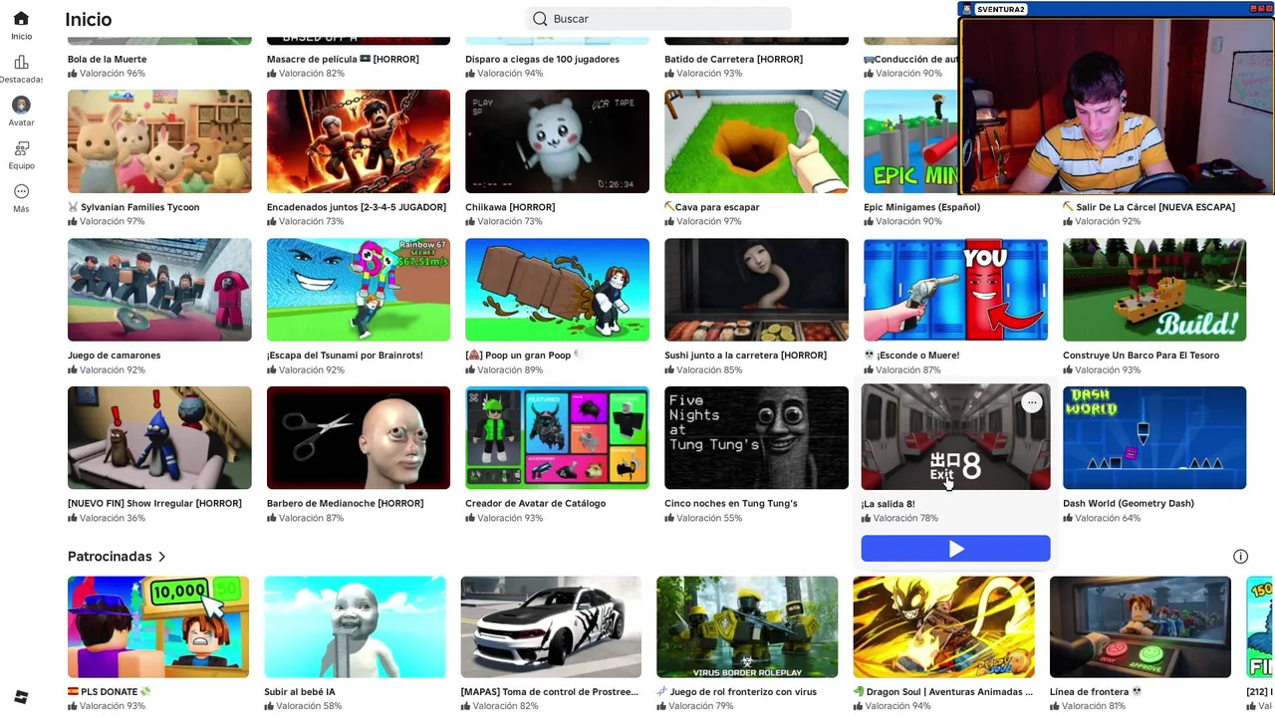Click Valoración 78% under La salida 8
Image resolution: width=1275 pixels, height=717 pixels.
click(x=899, y=518)
